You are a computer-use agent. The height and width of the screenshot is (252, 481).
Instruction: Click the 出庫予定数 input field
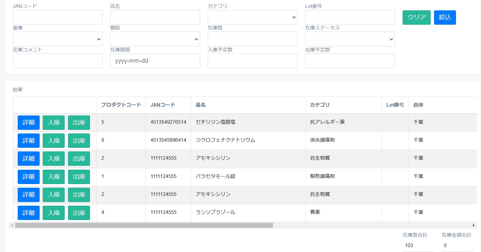(350, 61)
